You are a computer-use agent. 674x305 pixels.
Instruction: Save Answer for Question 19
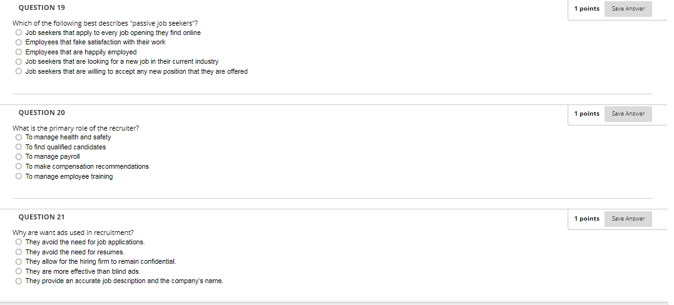[x=628, y=9]
